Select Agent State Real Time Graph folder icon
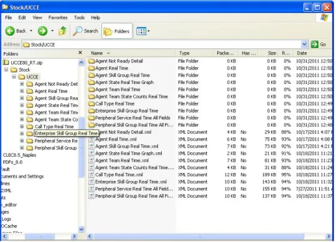The image size is (336, 242). click(x=91, y=83)
